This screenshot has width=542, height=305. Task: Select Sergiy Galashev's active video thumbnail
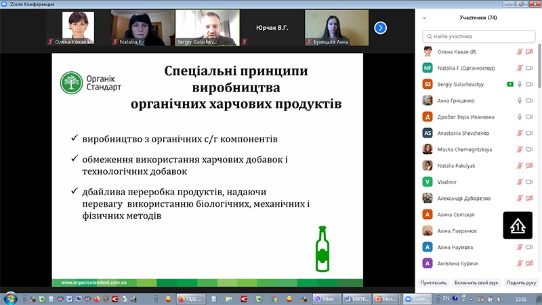207,28
